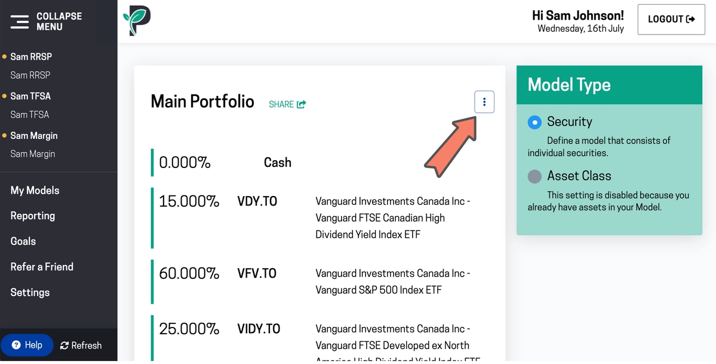716x364 pixels.
Task: Go to the Reporting section
Action: 33,216
